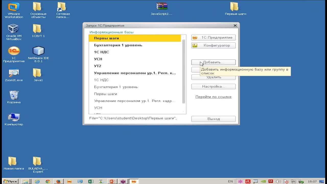
Task: Open Firefox from taskbar
Action: (x=59, y=181)
